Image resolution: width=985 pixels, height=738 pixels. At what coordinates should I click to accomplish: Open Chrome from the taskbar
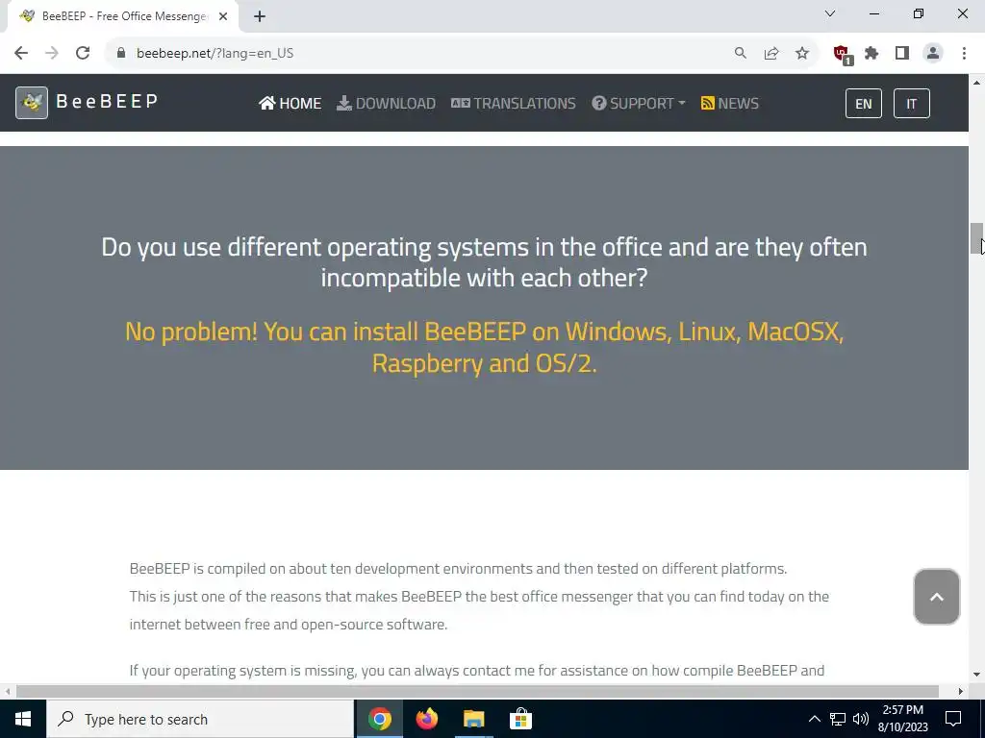pyautogui.click(x=380, y=719)
